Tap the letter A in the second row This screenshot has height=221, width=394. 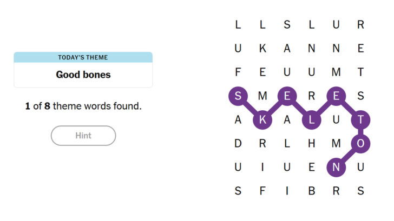click(287, 49)
